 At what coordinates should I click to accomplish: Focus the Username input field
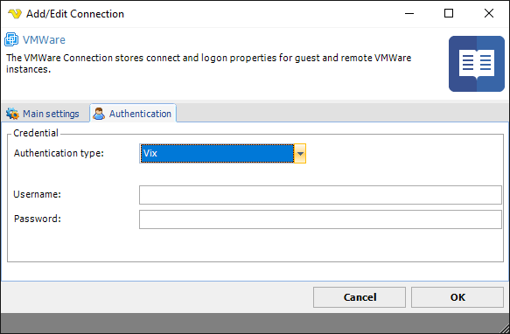coord(320,195)
